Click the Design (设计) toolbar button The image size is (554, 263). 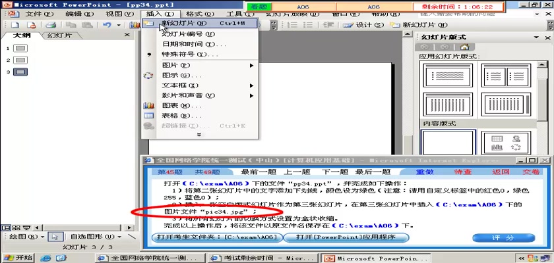click(363, 25)
